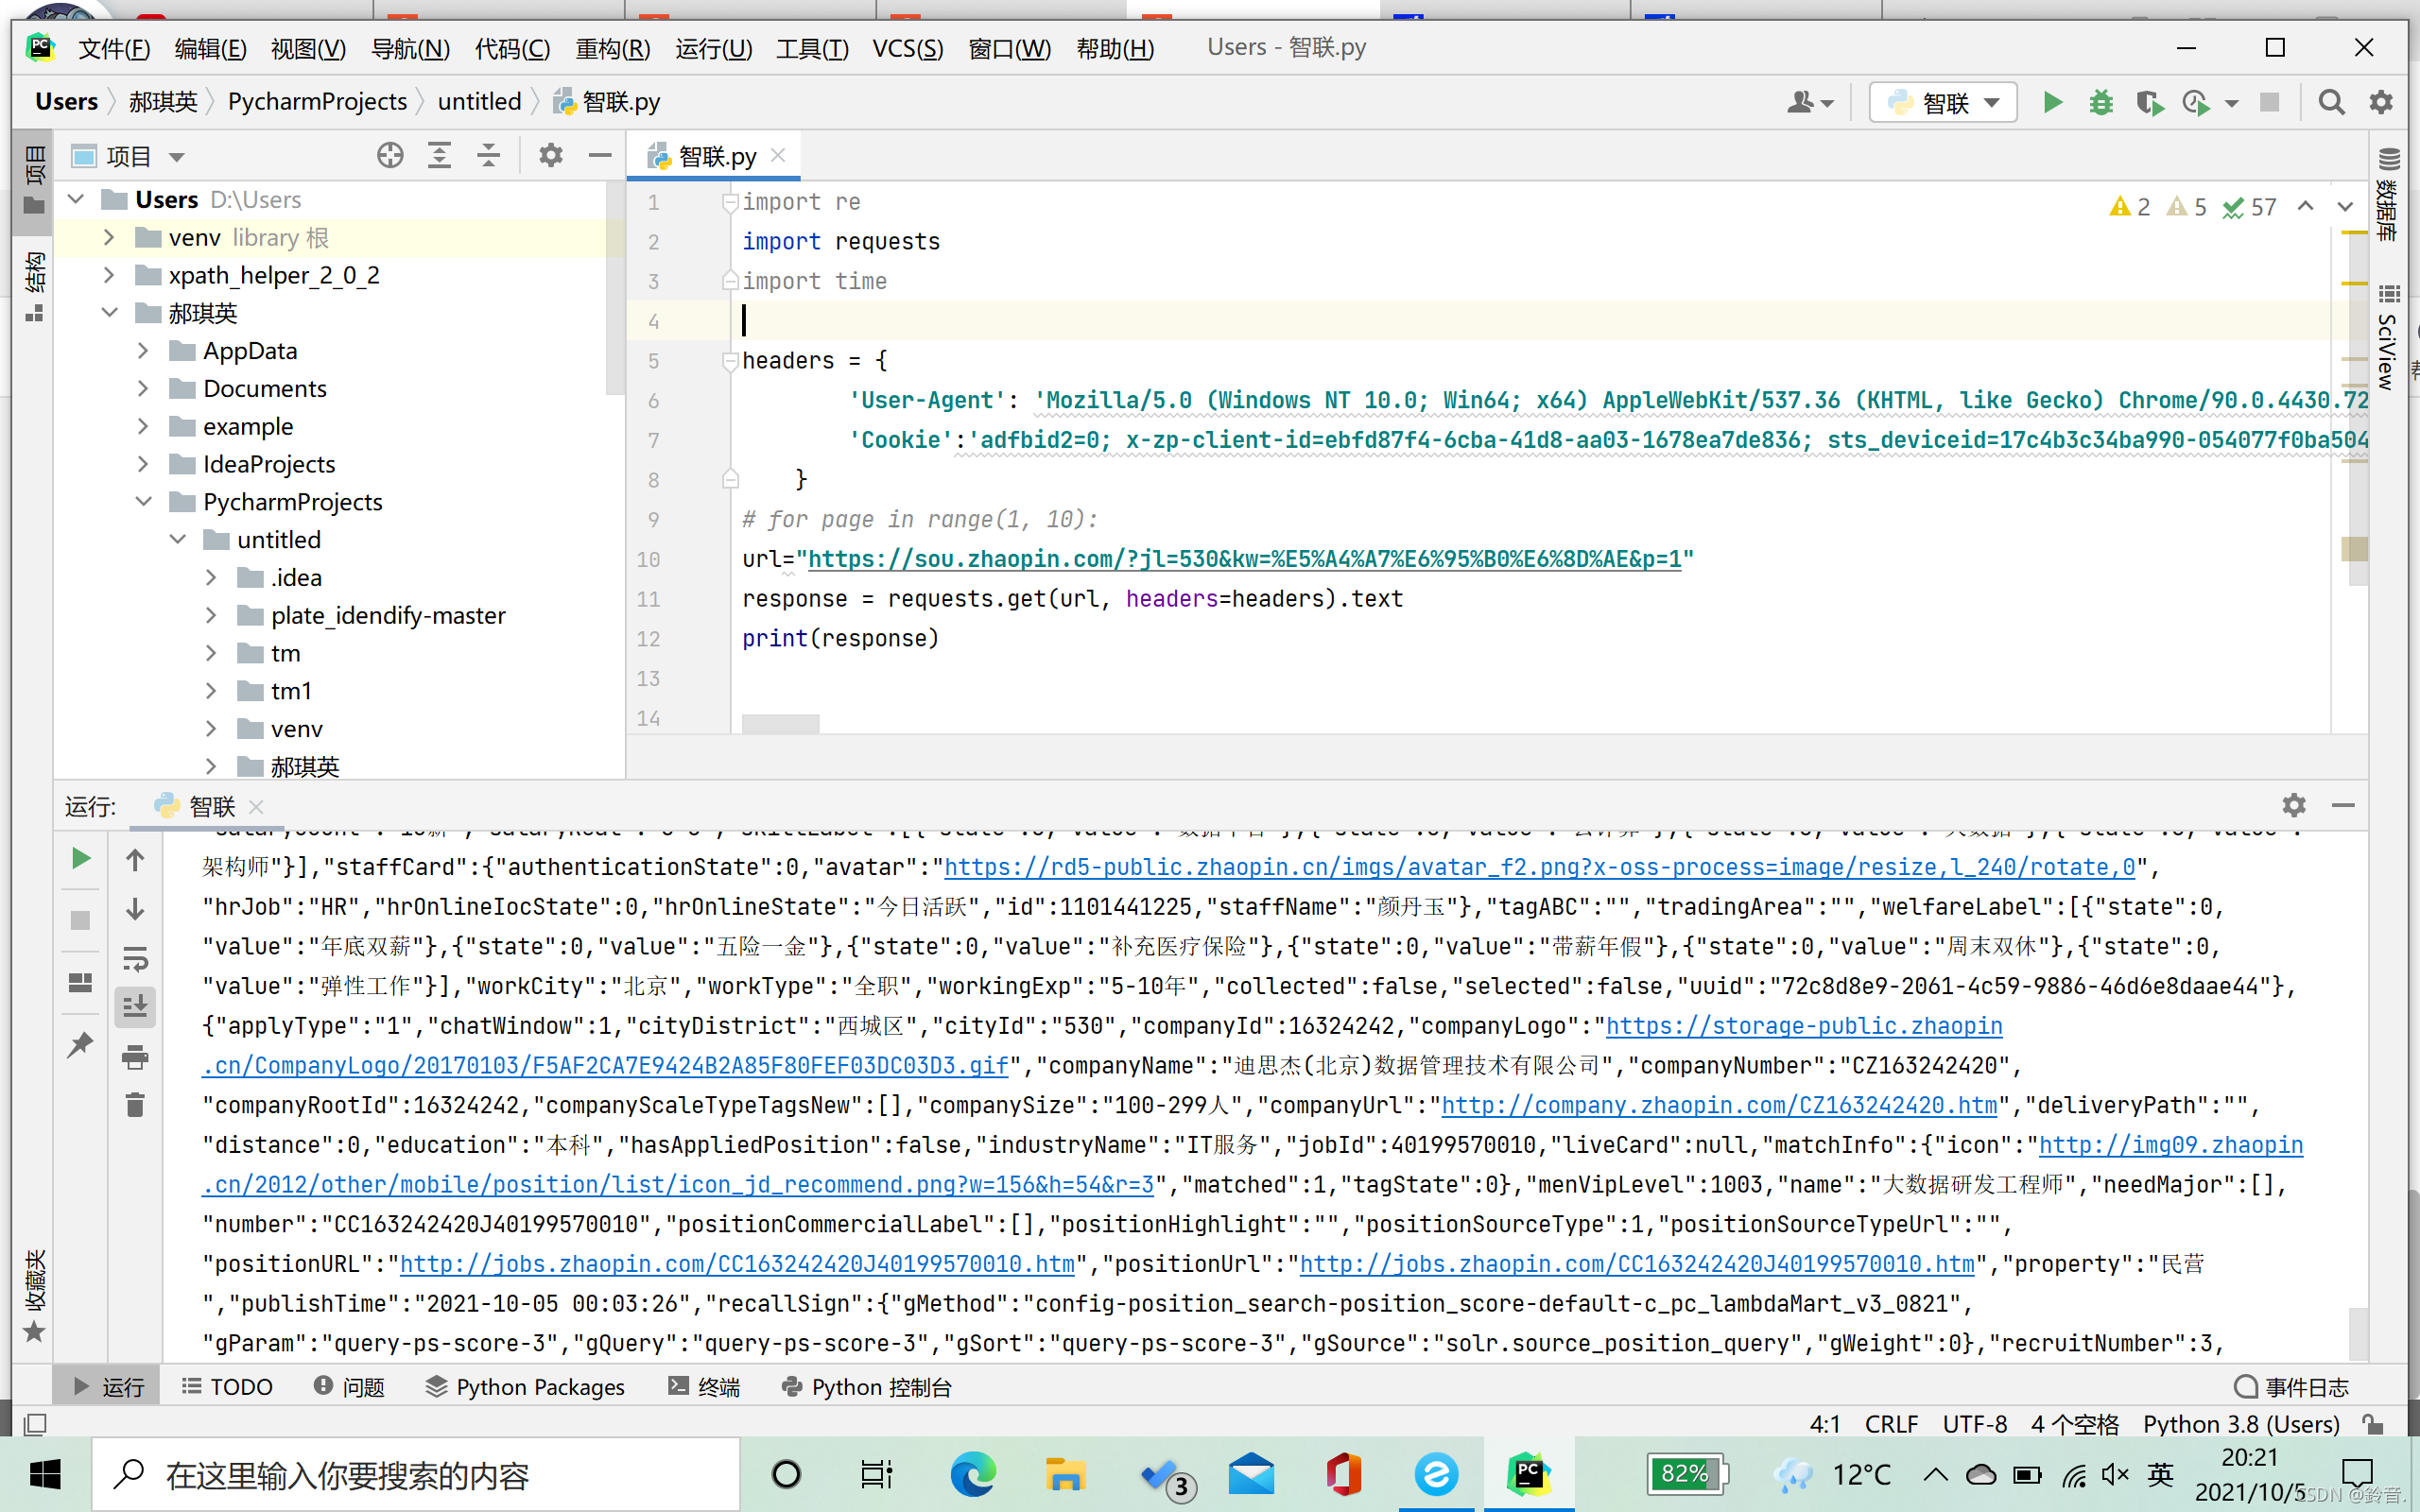This screenshot has height=1512, width=2420.
Task: Toggle soft-wrap in run console
Action: 135,959
